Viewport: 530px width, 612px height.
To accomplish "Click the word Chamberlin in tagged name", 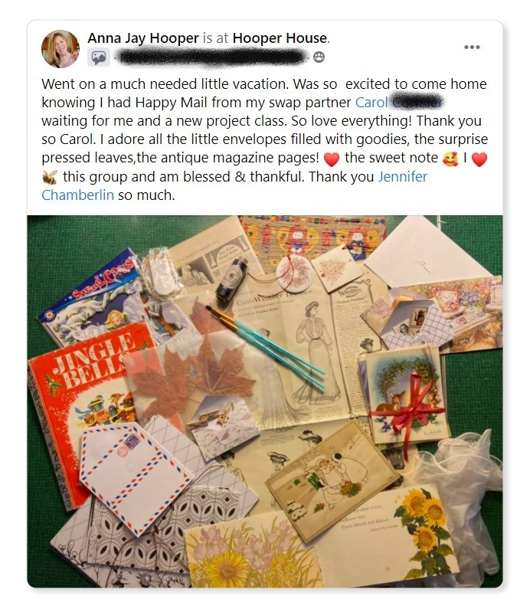I will 77,195.
